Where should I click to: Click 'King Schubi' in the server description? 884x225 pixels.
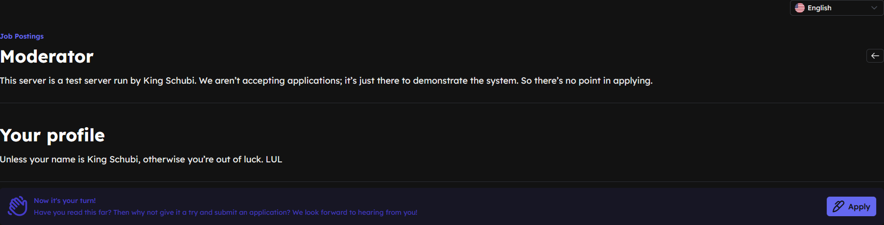(169, 81)
